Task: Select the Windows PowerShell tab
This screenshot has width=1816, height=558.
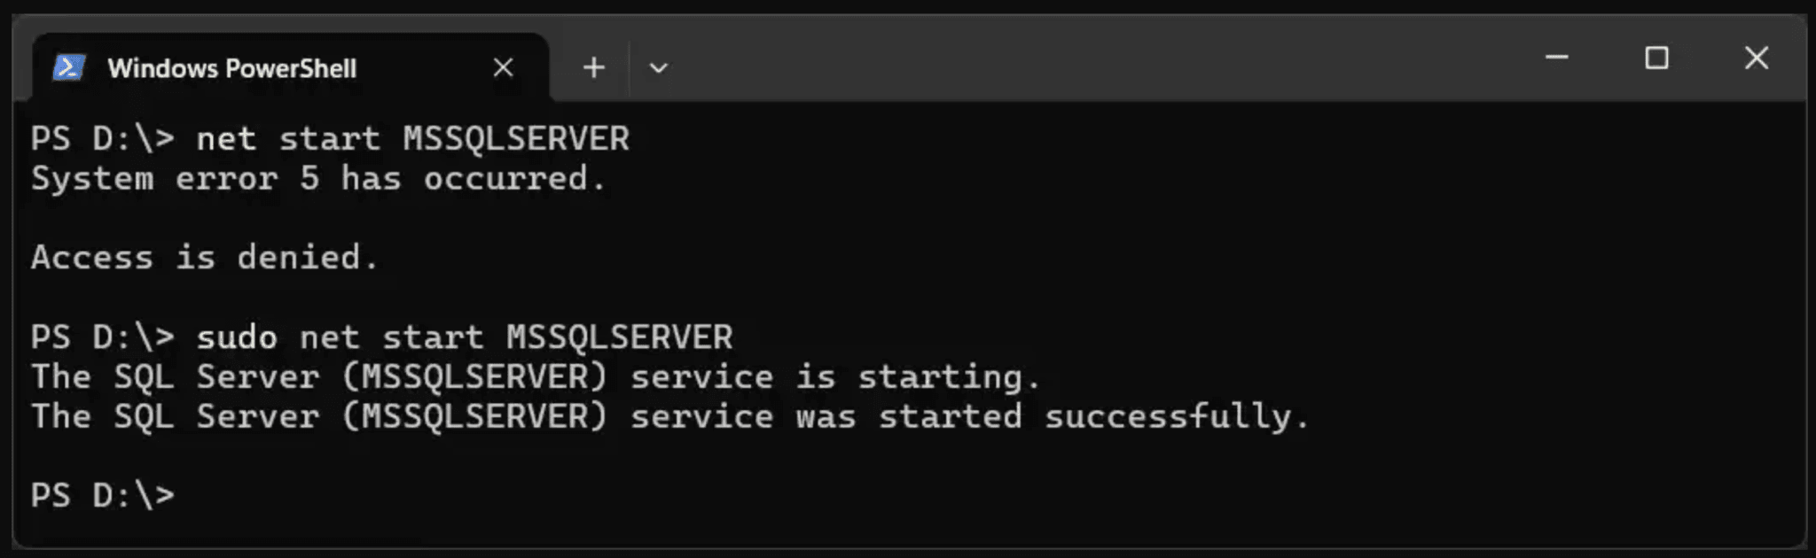Action: point(231,67)
